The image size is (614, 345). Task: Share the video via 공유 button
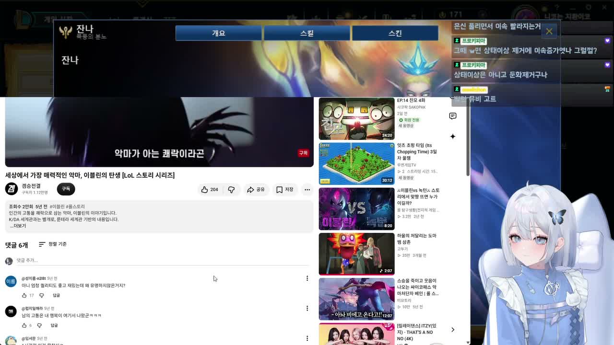point(256,189)
